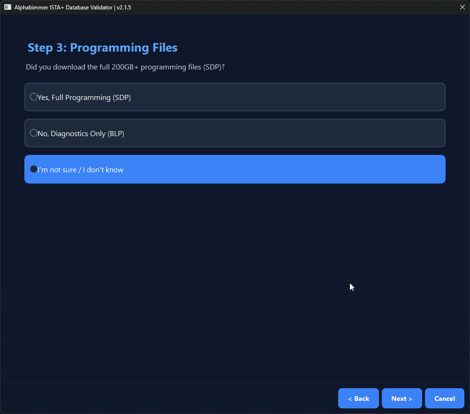Image resolution: width=470 pixels, height=414 pixels.
Task: Click the "Step 3: Programming Files" heading
Action: [x=103, y=48]
